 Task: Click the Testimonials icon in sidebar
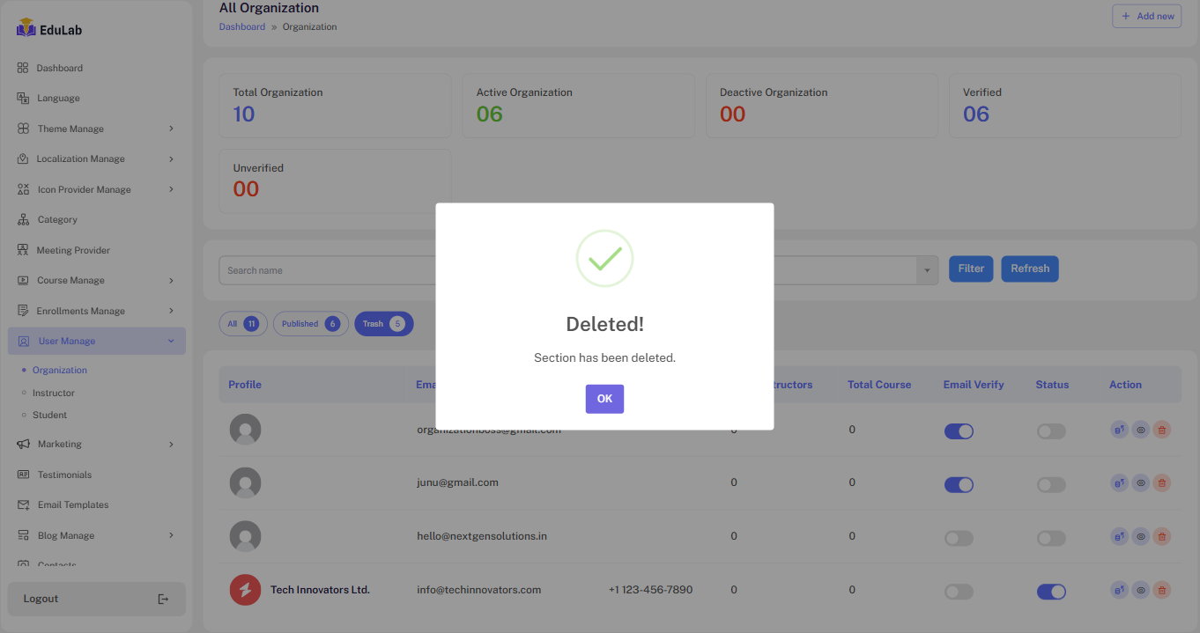(23, 475)
